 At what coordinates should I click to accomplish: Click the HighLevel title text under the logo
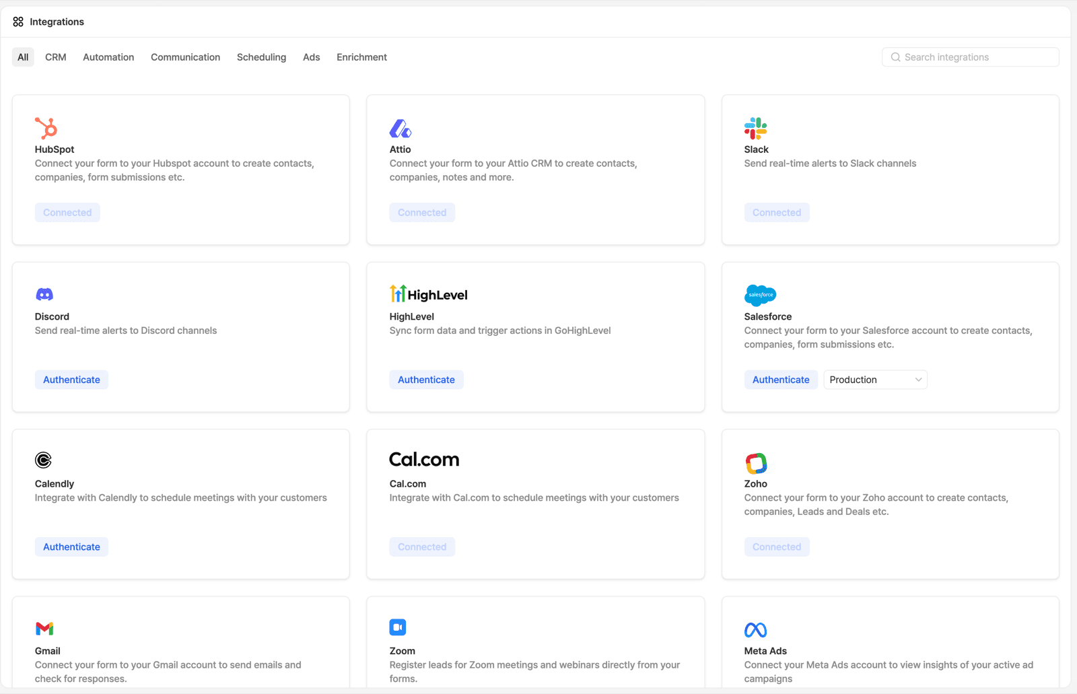pyautogui.click(x=411, y=316)
